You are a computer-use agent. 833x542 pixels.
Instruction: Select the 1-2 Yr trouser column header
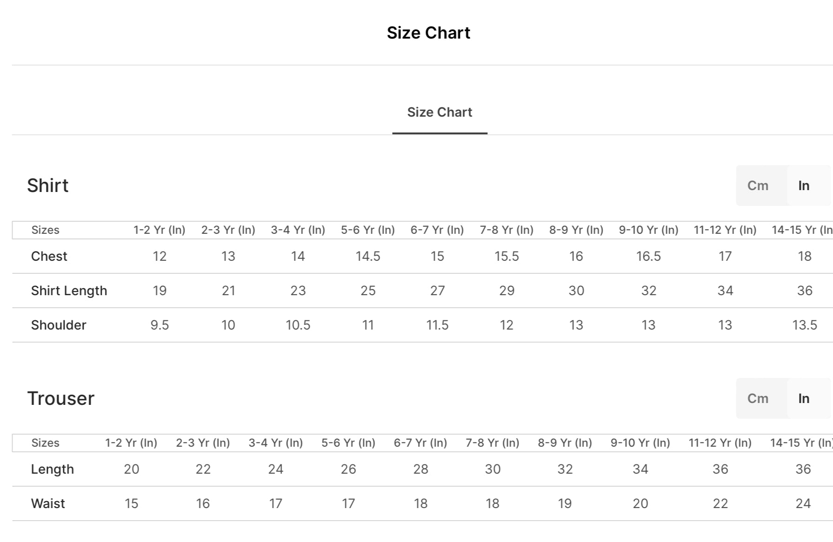[x=131, y=443]
